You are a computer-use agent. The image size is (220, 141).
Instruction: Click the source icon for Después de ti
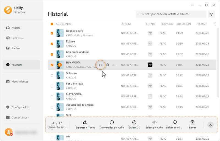point(150,33)
